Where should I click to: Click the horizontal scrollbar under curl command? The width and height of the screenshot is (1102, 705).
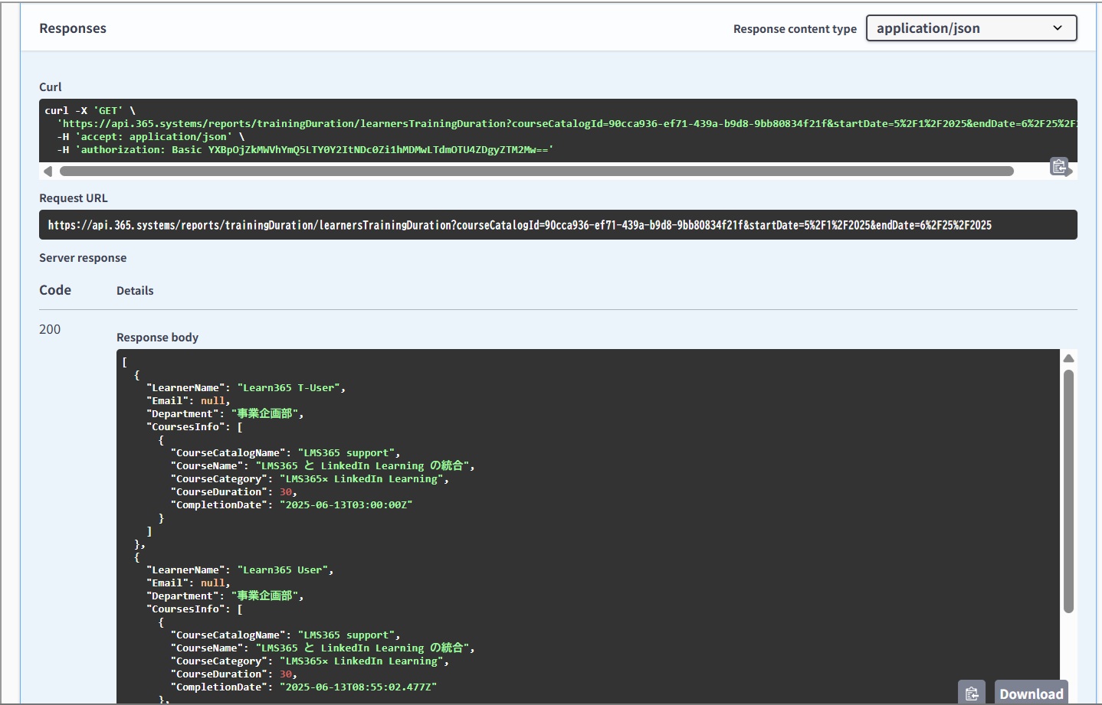(536, 171)
